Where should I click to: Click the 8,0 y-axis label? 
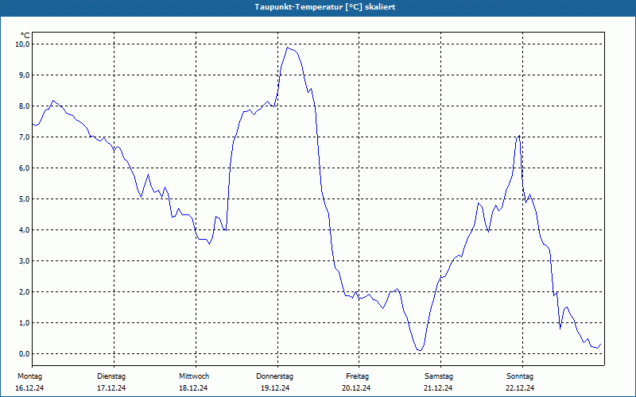25,106
